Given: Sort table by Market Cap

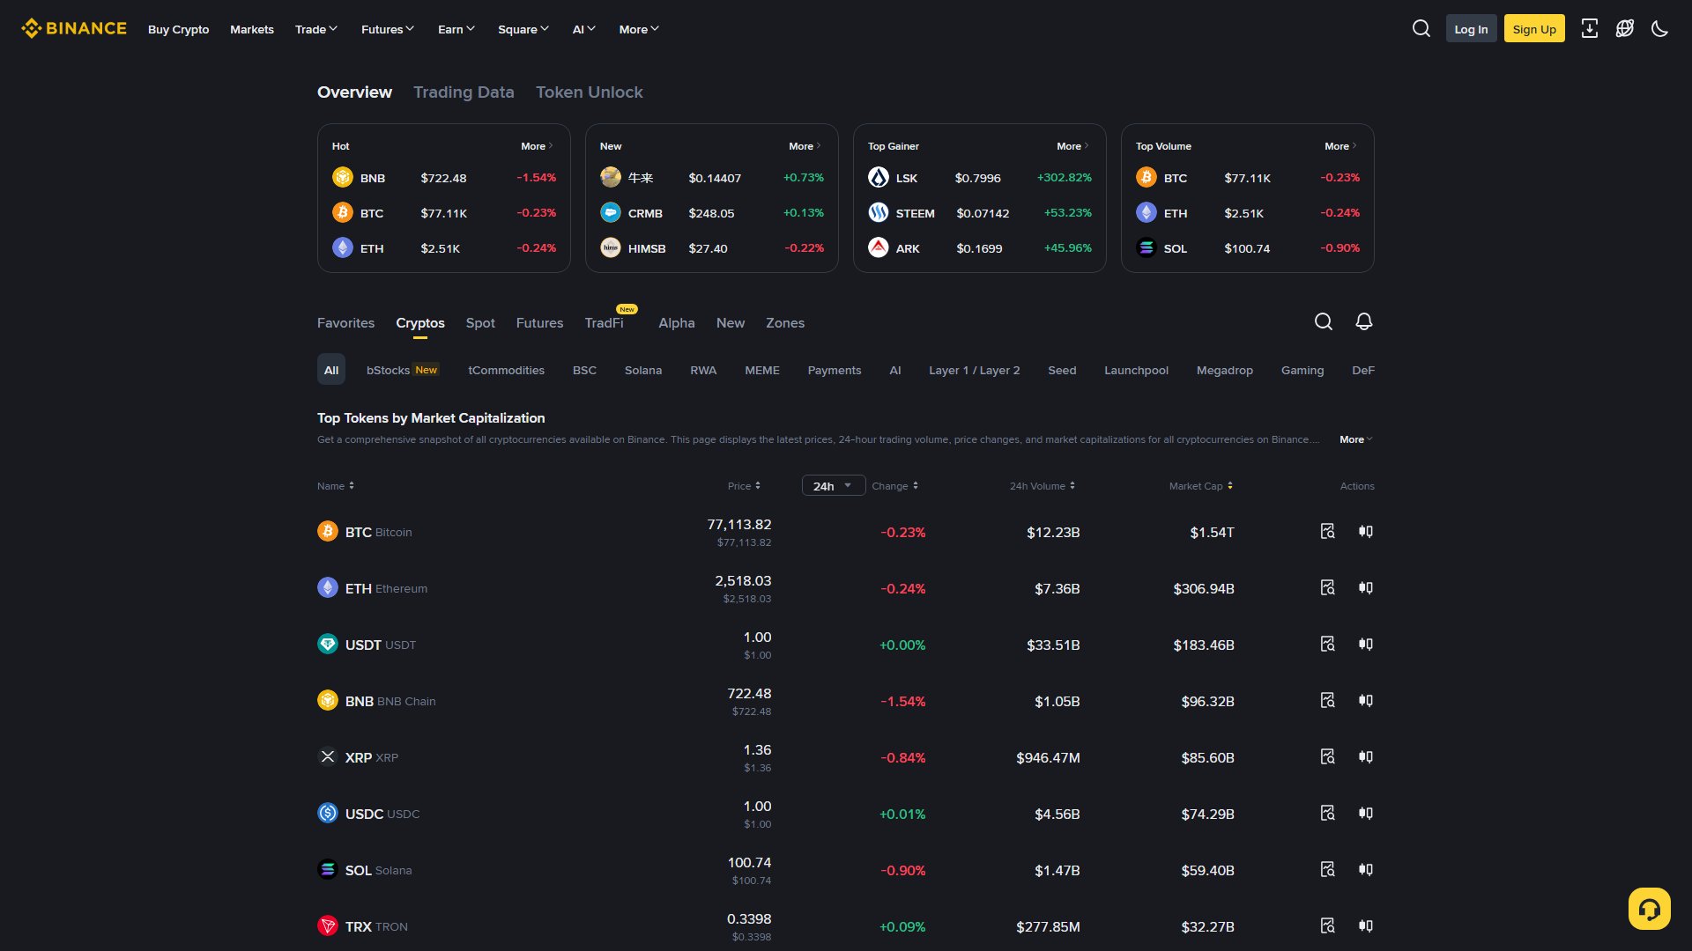Looking at the screenshot, I should 1201,486.
